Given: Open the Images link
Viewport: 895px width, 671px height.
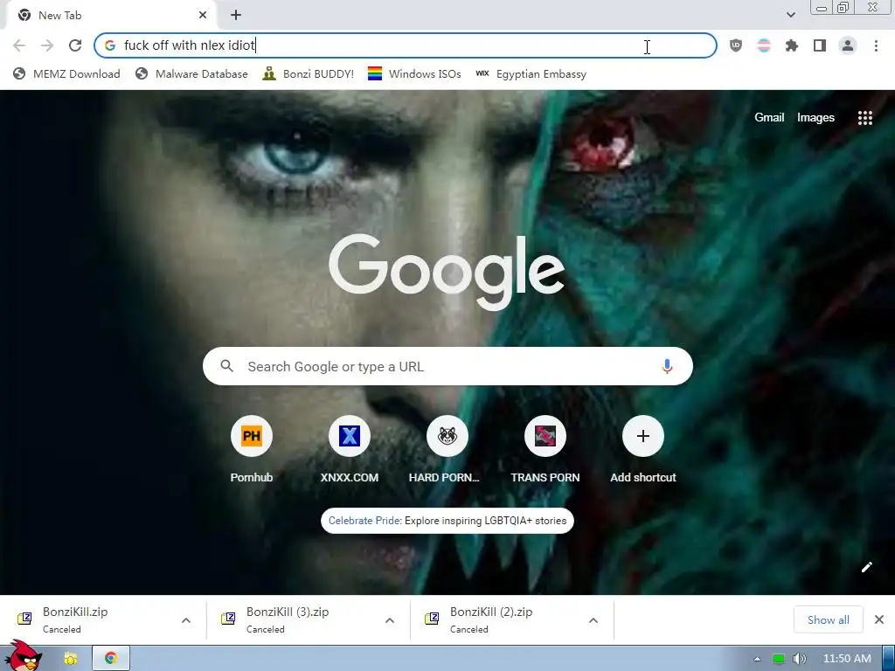Looking at the screenshot, I should tap(815, 118).
